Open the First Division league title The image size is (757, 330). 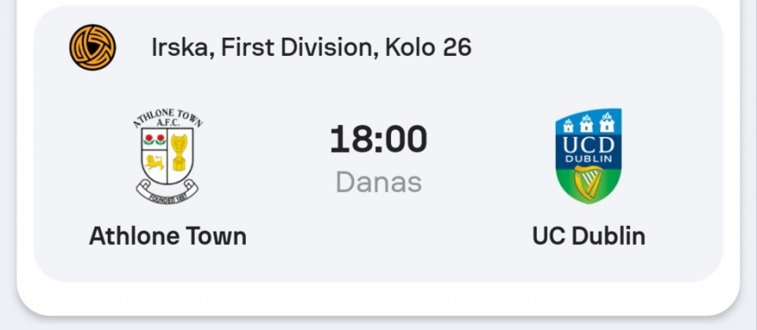(x=300, y=48)
